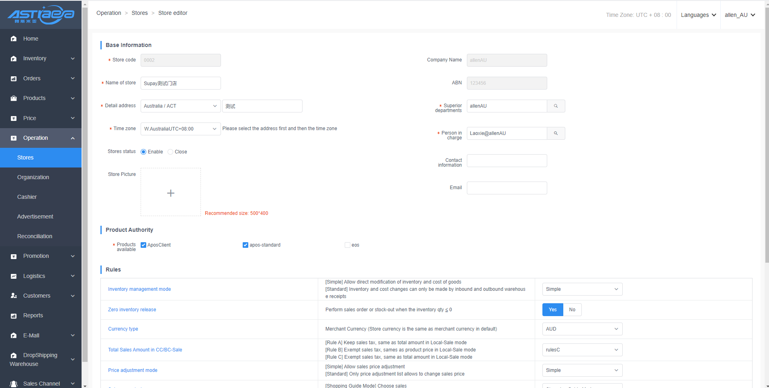The width and height of the screenshot is (769, 388).
Task: Click the Orders chart icon
Action: (14, 79)
